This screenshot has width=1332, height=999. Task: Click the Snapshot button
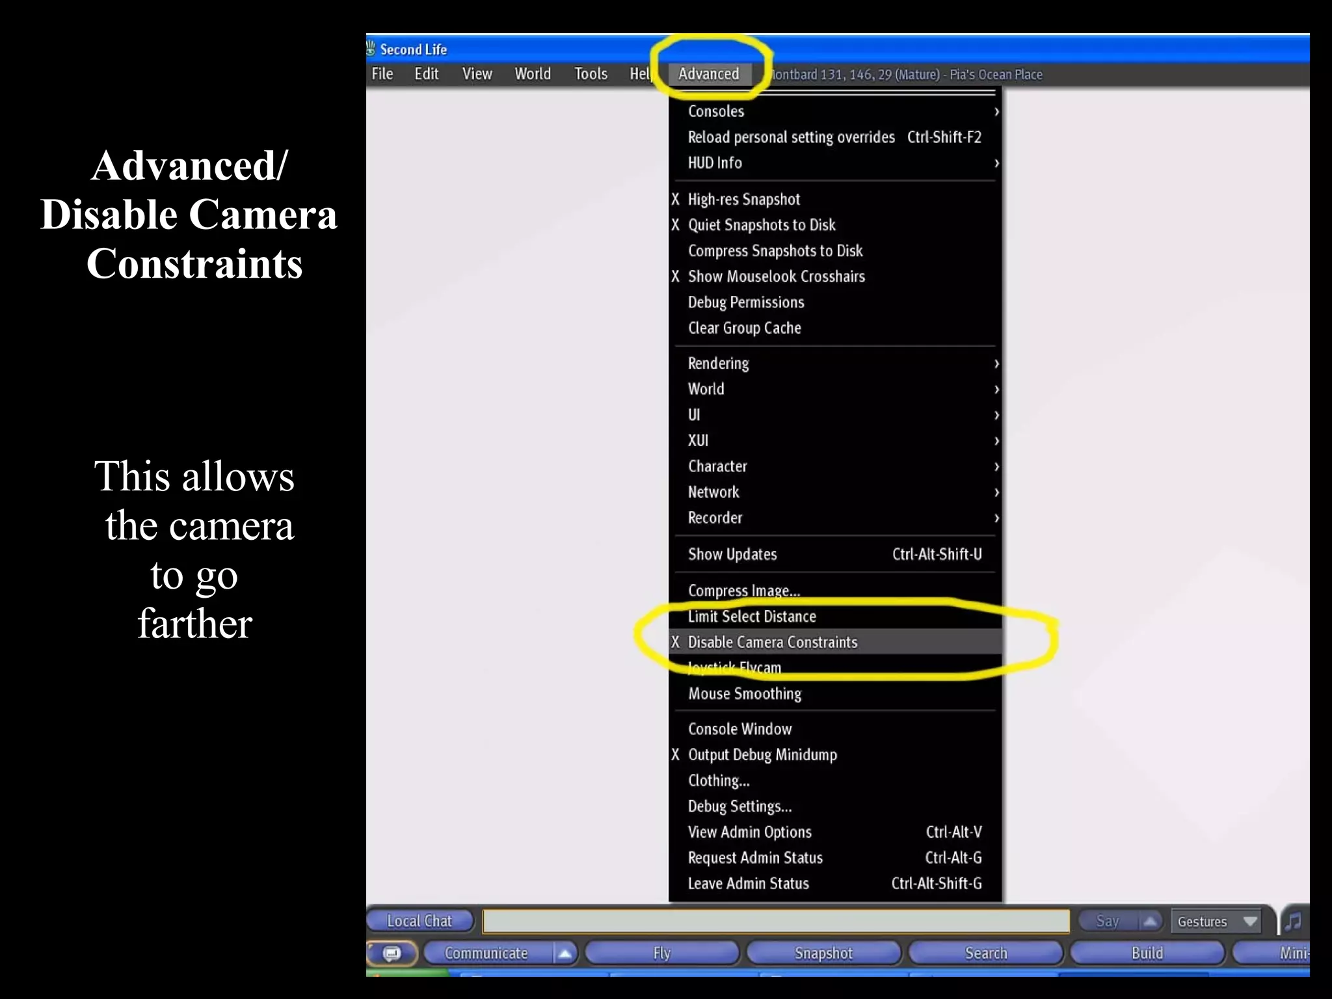pyautogui.click(x=824, y=953)
